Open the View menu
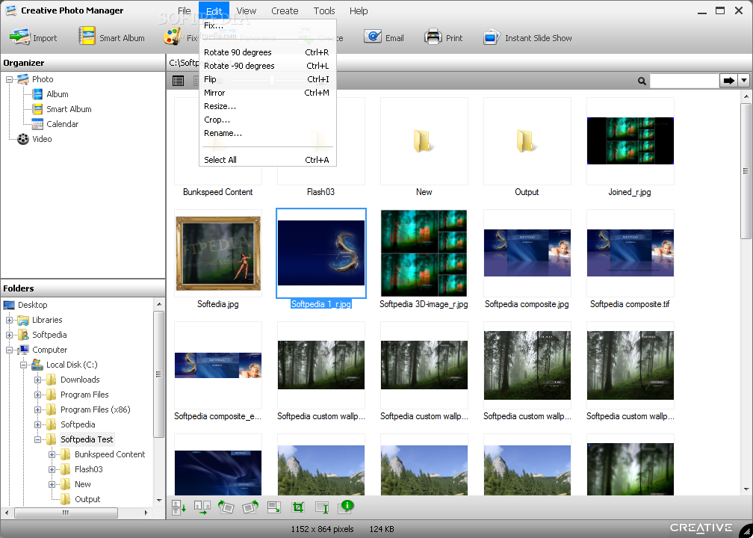 click(247, 10)
